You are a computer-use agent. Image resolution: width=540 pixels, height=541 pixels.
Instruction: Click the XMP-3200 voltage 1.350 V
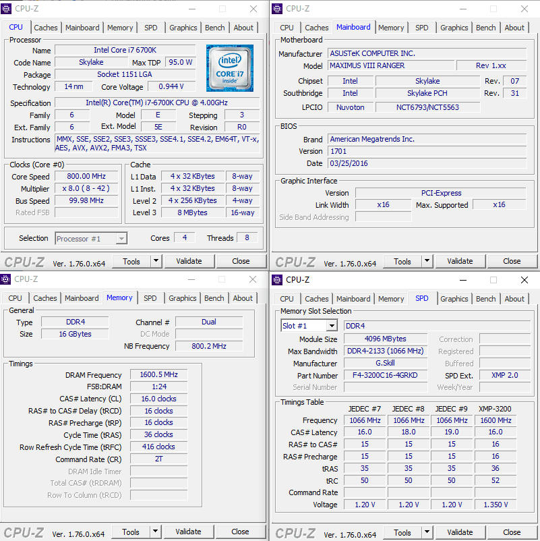coord(496,505)
